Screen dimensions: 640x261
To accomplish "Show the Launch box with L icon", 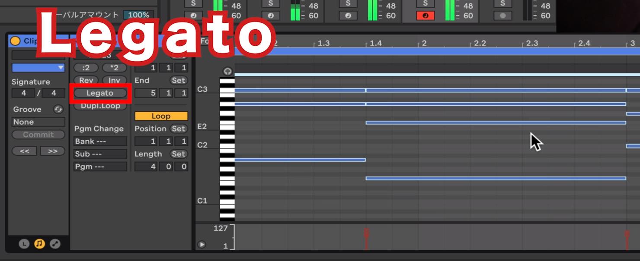I will coord(24,244).
